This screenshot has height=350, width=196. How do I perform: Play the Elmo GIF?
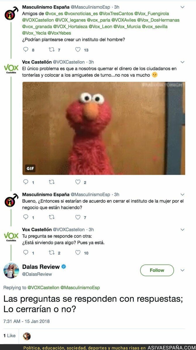104,128
